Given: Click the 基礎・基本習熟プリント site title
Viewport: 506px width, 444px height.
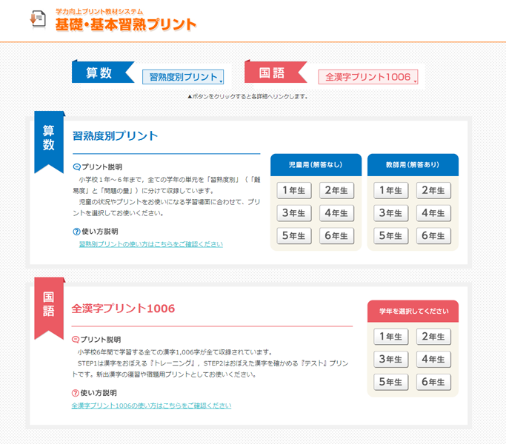Looking at the screenshot, I should (126, 24).
